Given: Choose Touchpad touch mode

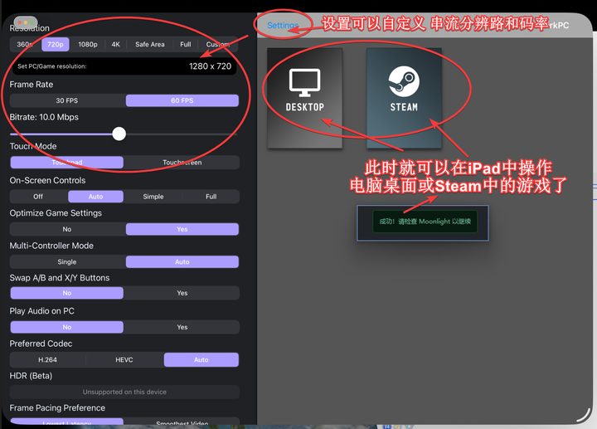Looking at the screenshot, I should (67, 163).
